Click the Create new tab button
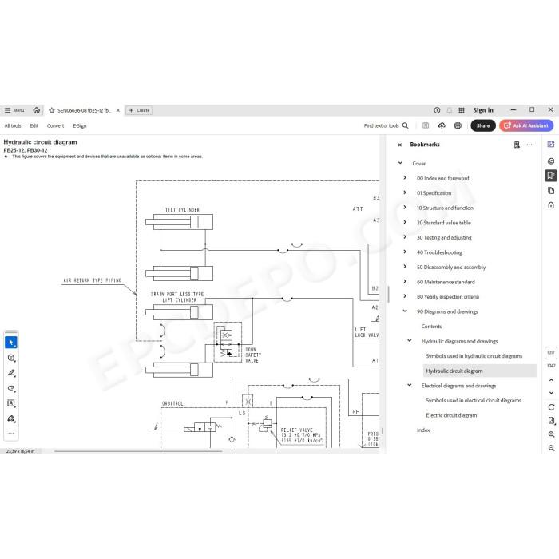The height and width of the screenshot is (559, 559). pyautogui.click(x=139, y=110)
